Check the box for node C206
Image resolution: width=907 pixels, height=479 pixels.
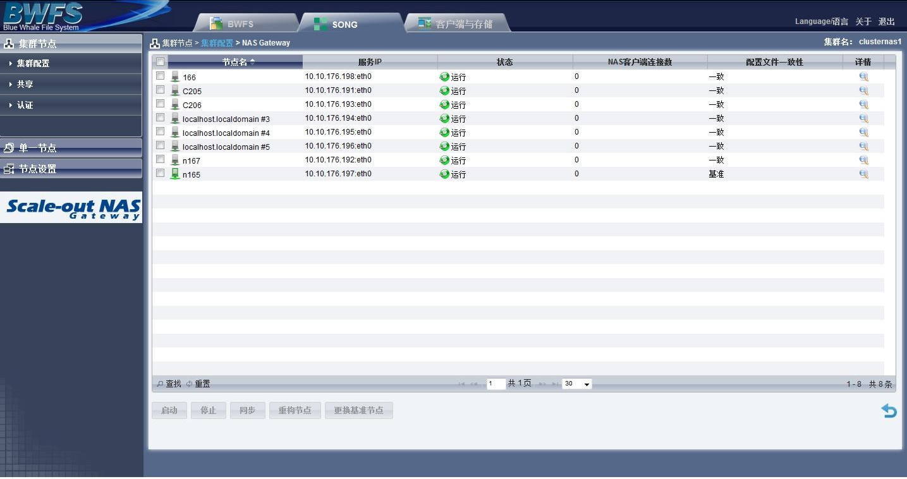tap(161, 104)
